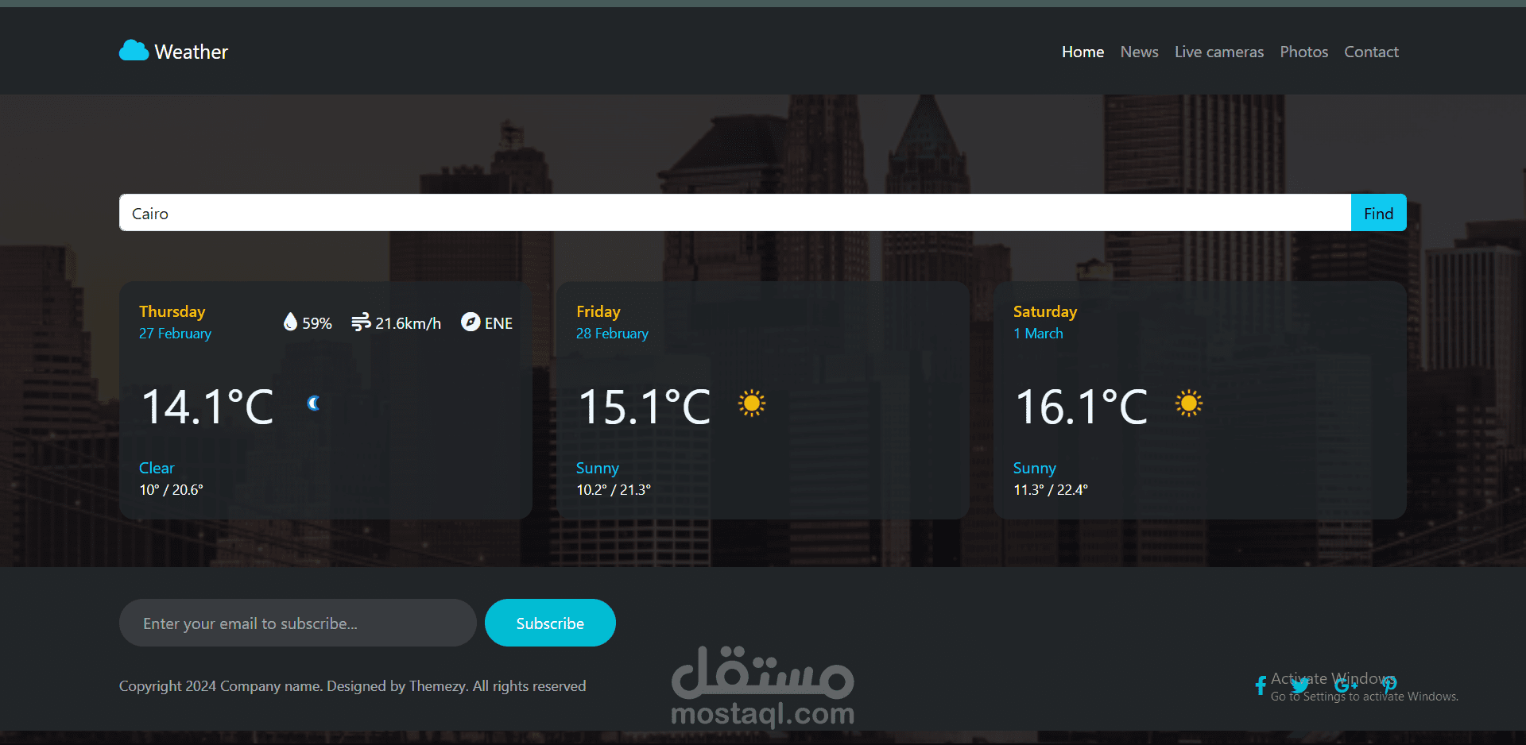The height and width of the screenshot is (745, 1526).
Task: Click the 59% humidity value
Action: click(x=317, y=323)
